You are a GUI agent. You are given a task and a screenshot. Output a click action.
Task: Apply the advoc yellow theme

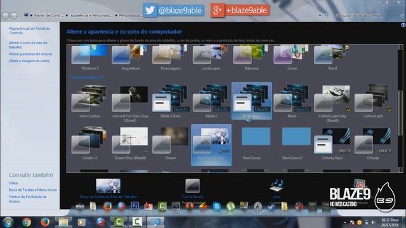[x=90, y=101]
